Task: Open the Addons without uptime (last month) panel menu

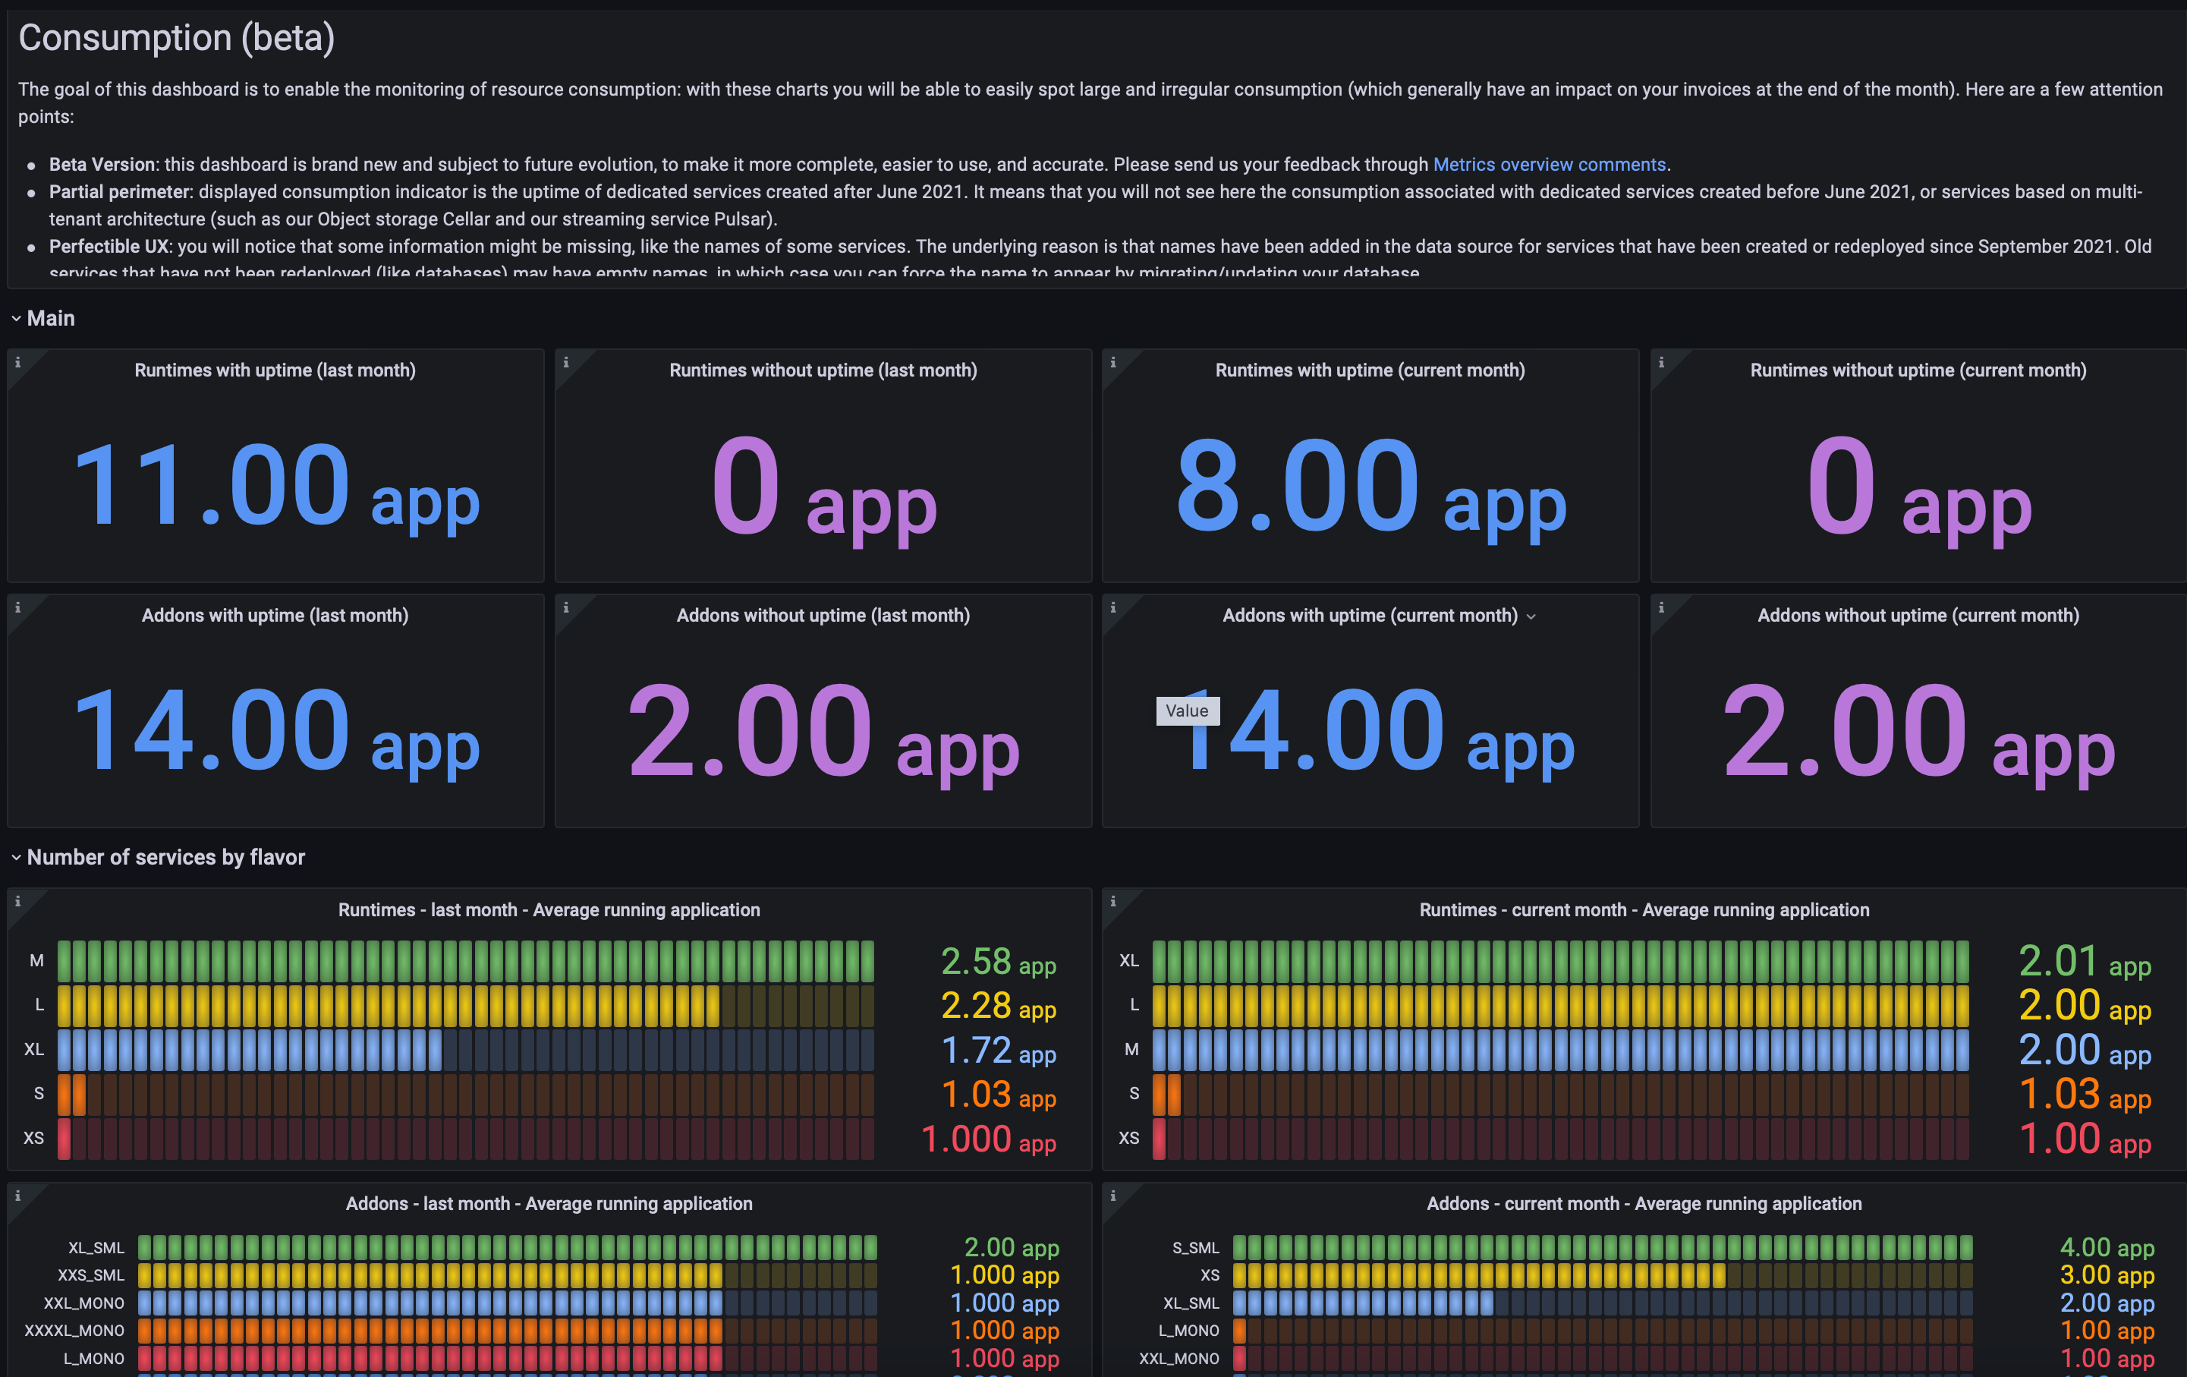Action: pos(822,615)
